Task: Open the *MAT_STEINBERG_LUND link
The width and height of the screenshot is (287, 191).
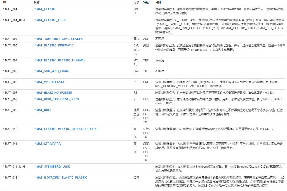Action: click(52, 167)
